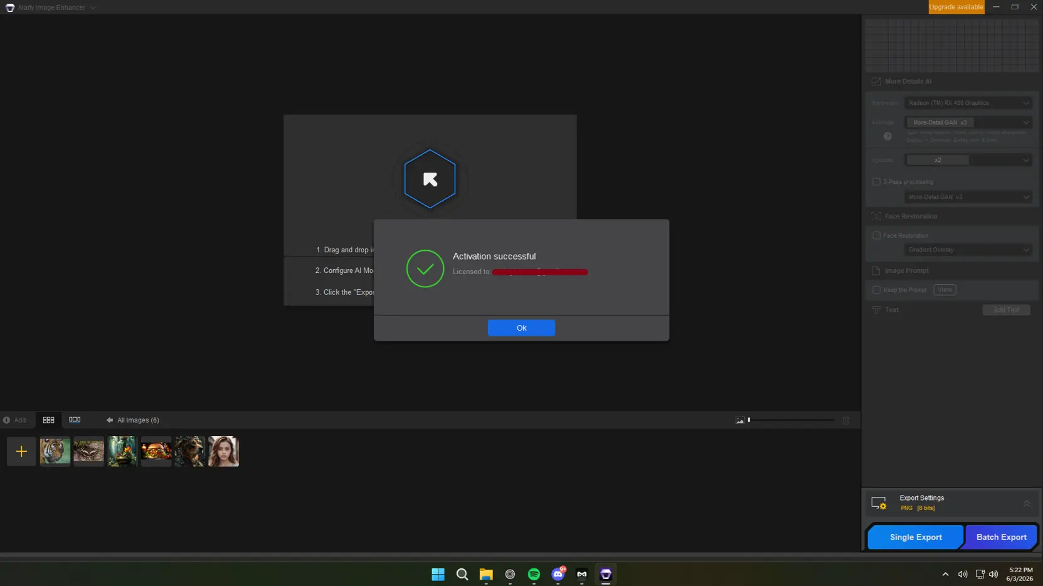Open the Aiarty Image Enhancer title menu
The image size is (1043, 586).
click(50, 8)
